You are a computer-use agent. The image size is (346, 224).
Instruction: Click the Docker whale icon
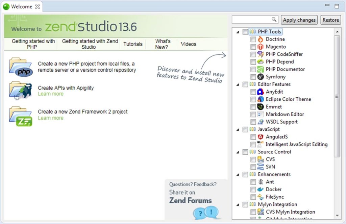click(261, 189)
